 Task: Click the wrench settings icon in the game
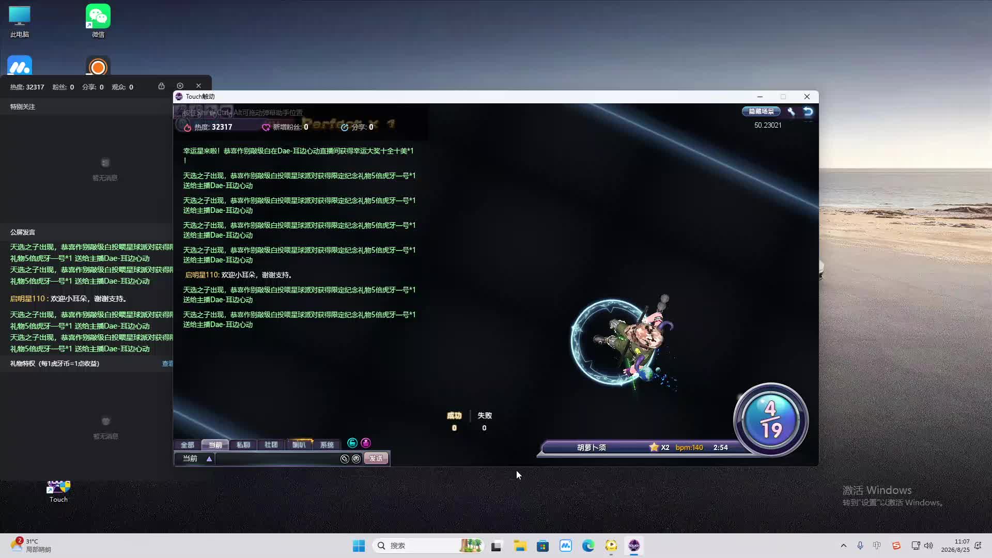tap(791, 111)
